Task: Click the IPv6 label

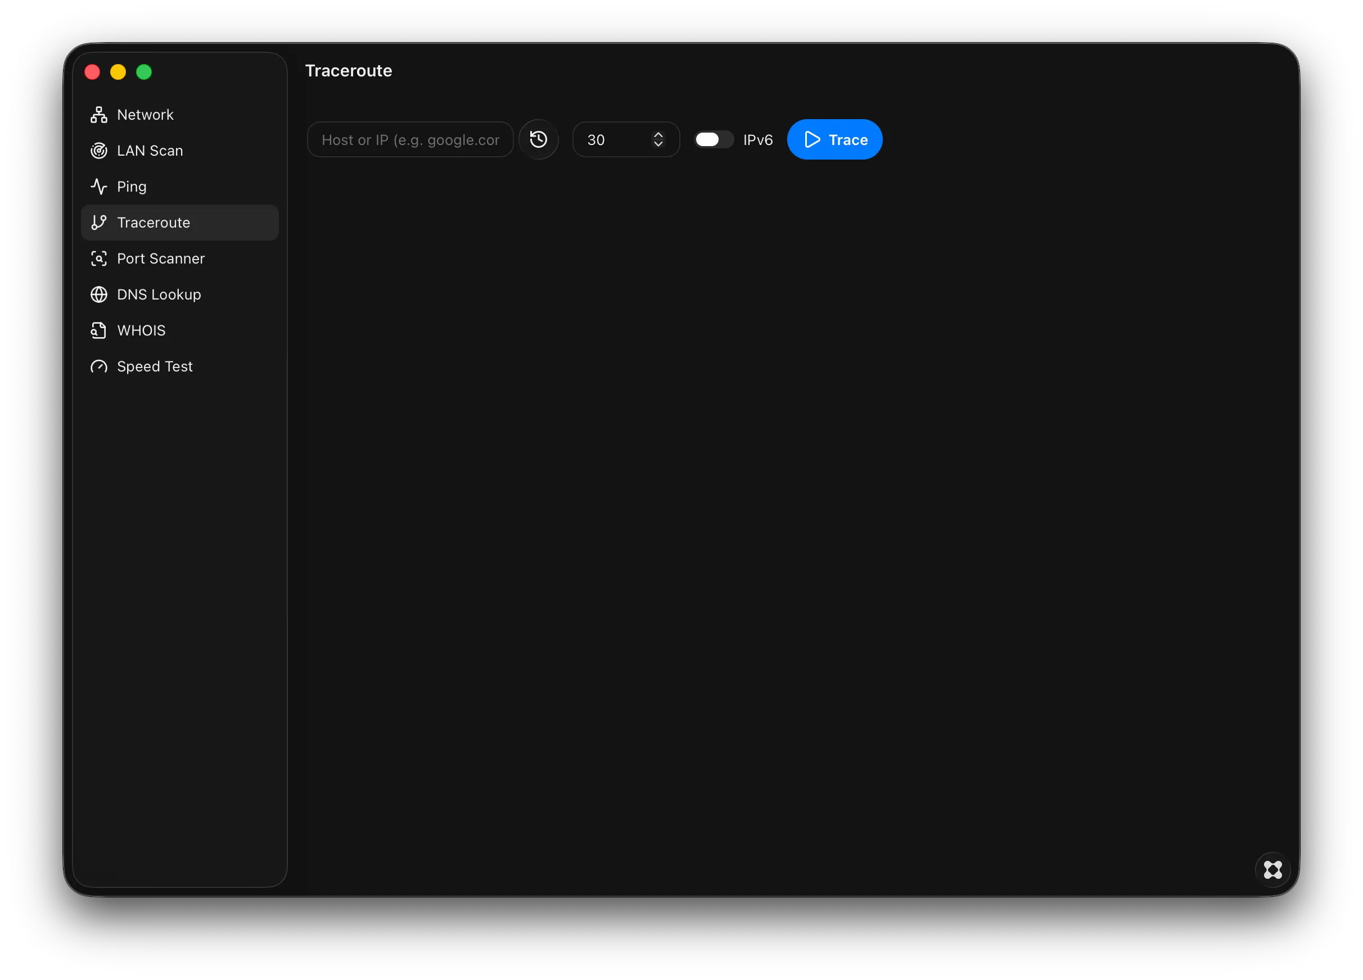Action: [758, 140]
